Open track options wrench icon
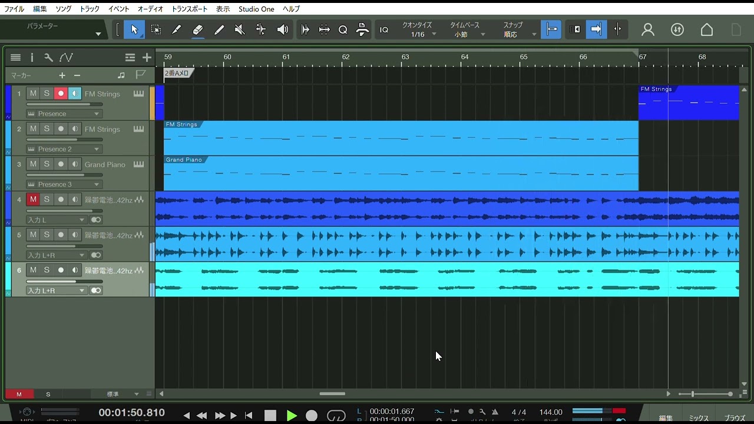This screenshot has height=424, width=754. (48, 57)
